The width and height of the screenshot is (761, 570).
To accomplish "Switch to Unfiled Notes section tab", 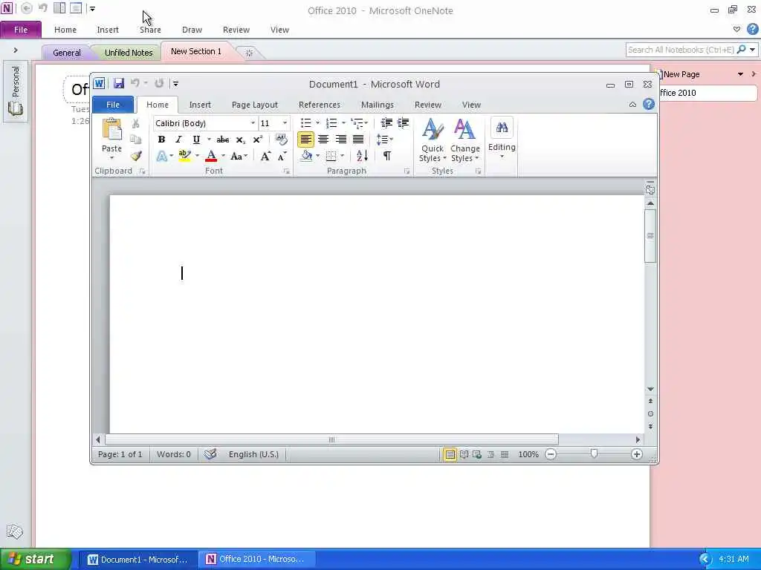I will pos(129,53).
